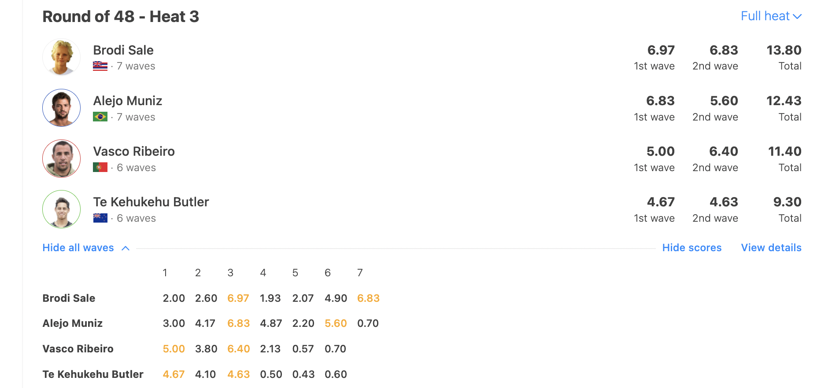This screenshot has width=821, height=388.
Task: Select wave column header 7
Action: pos(360,273)
